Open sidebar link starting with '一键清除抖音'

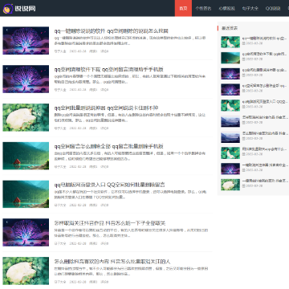(x=265, y=181)
